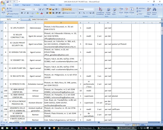Open the Format cells menu in ribbon
The width and height of the screenshot is (163, 130).
(132, 11)
